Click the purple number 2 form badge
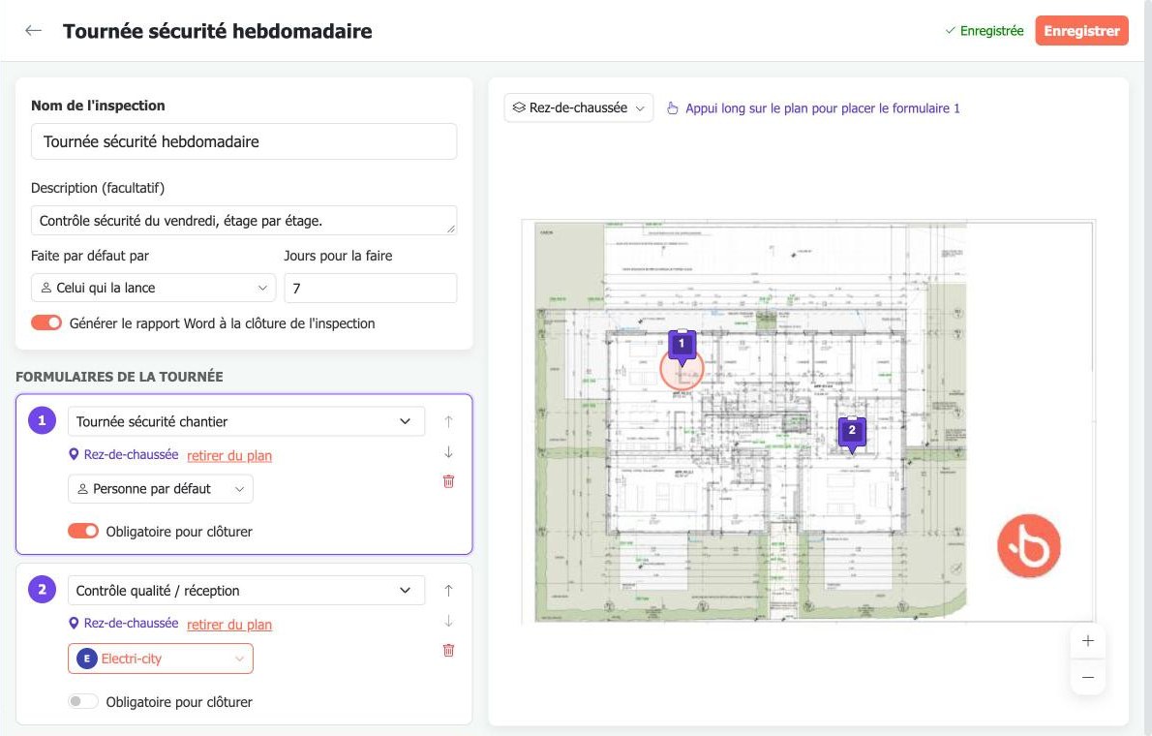Image resolution: width=1152 pixels, height=736 pixels. 42,590
